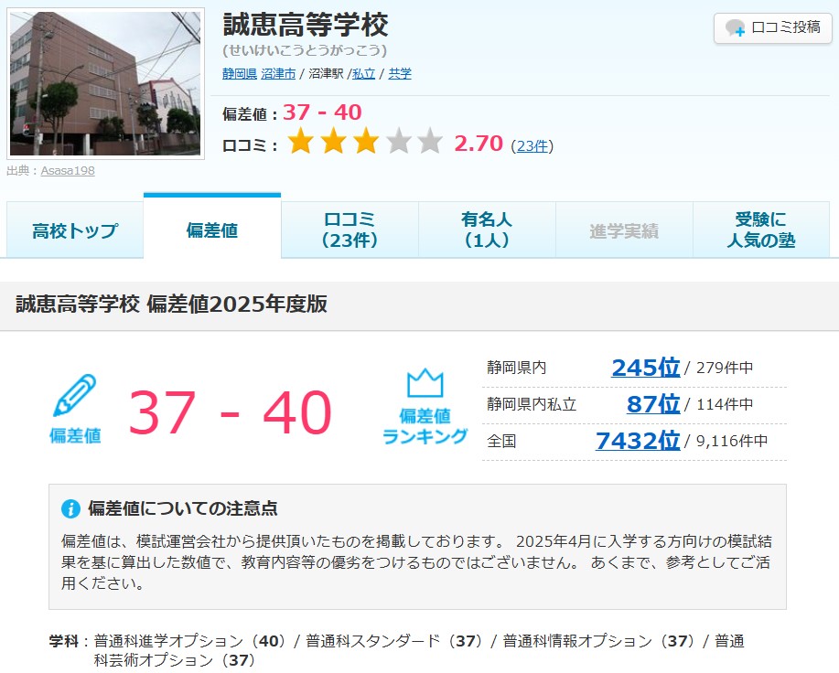Select the 私立 category link
The width and height of the screenshot is (839, 673).
click(364, 74)
